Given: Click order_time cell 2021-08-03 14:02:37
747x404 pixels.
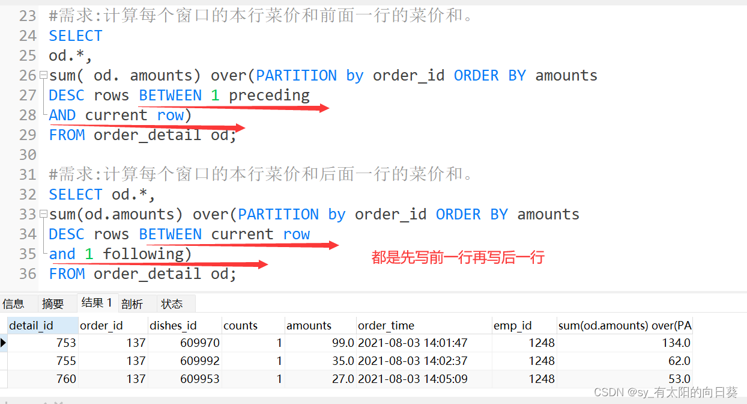Looking at the screenshot, I should pos(424,361).
